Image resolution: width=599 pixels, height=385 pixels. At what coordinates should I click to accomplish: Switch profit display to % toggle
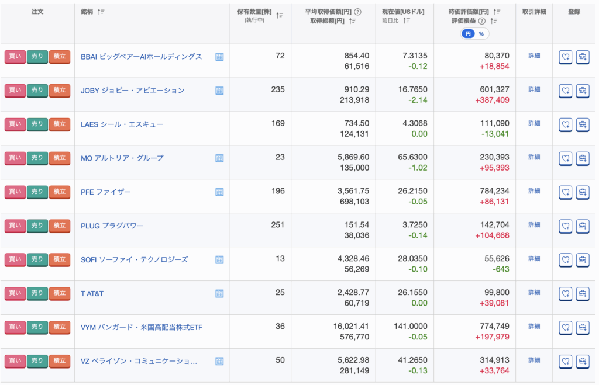pos(481,34)
